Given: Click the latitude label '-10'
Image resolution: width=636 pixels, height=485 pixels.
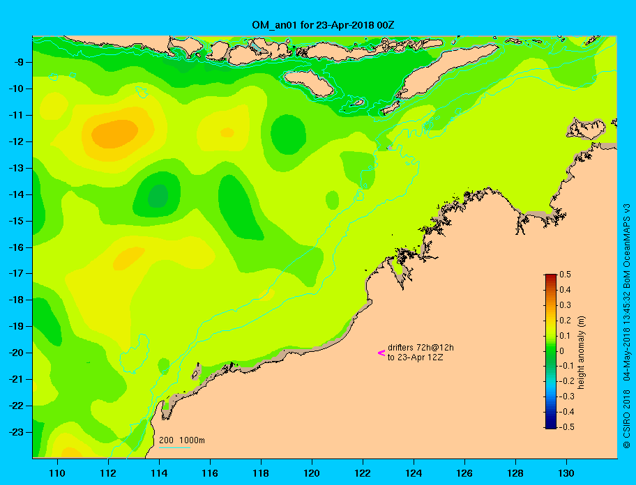Looking at the screenshot, I should click(x=17, y=88).
